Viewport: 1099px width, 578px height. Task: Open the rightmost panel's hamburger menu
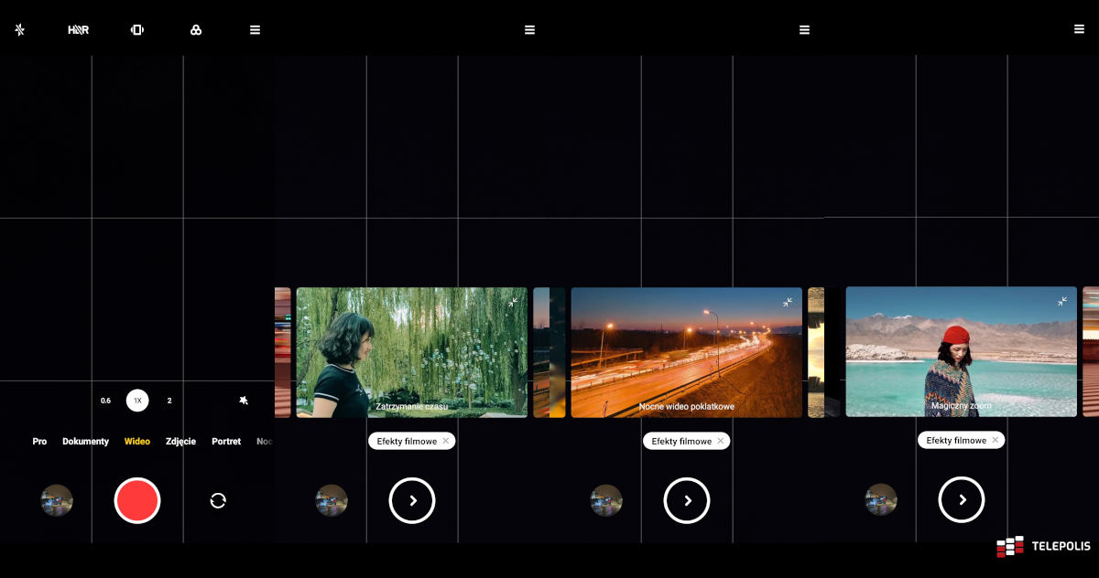click(x=1078, y=28)
